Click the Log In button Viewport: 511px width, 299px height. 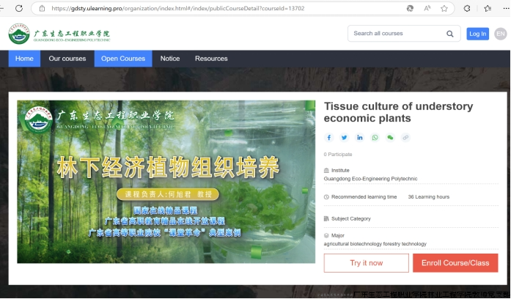477,34
